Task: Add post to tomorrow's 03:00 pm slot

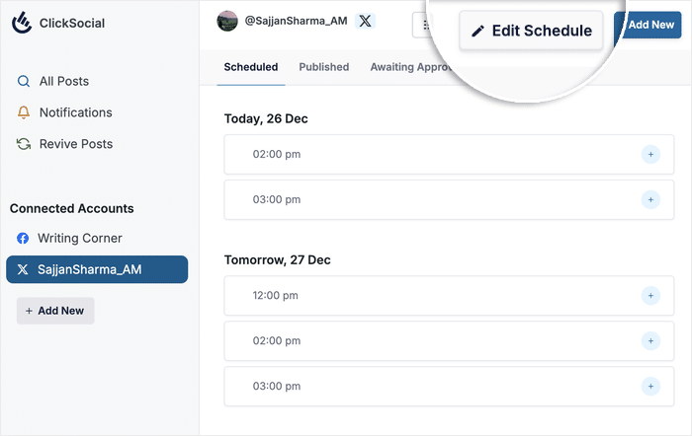Action: click(650, 386)
